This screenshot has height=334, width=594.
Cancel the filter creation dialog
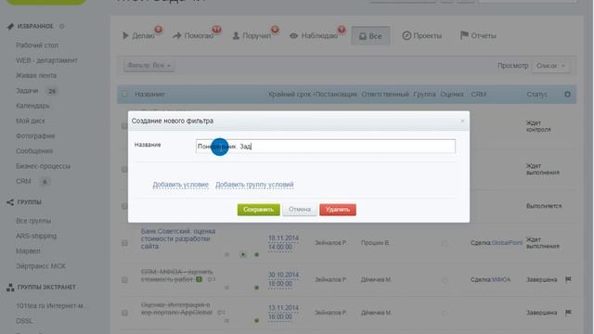(x=299, y=210)
